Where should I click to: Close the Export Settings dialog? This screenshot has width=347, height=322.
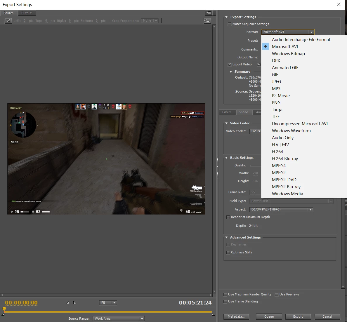click(339, 4)
